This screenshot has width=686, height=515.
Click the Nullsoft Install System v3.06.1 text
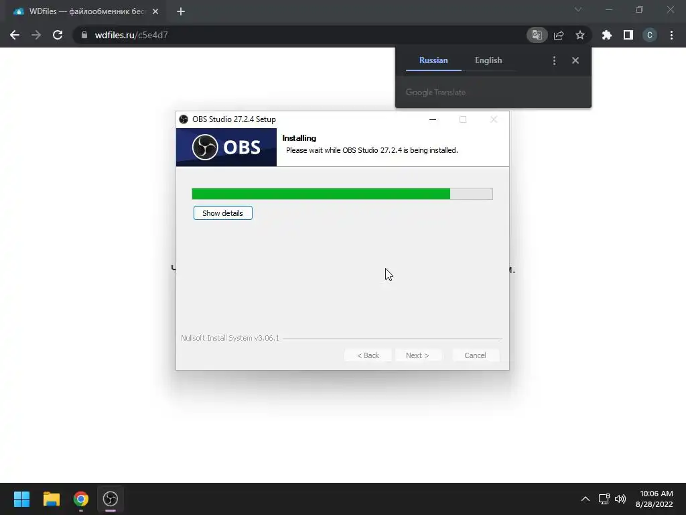coord(230,338)
